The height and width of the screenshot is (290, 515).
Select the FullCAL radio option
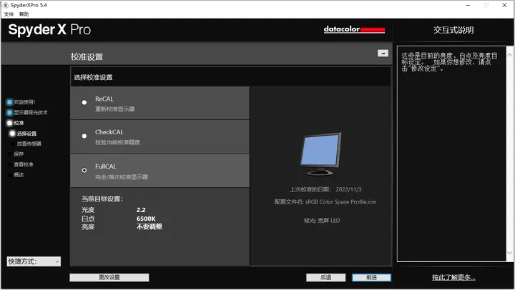pyautogui.click(x=84, y=170)
